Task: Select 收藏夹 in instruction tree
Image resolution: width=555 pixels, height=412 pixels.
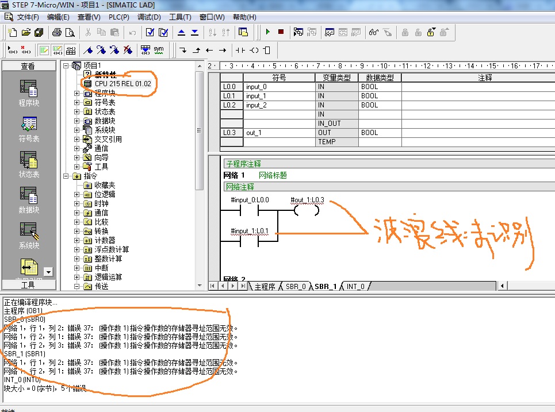Action: tap(105, 185)
